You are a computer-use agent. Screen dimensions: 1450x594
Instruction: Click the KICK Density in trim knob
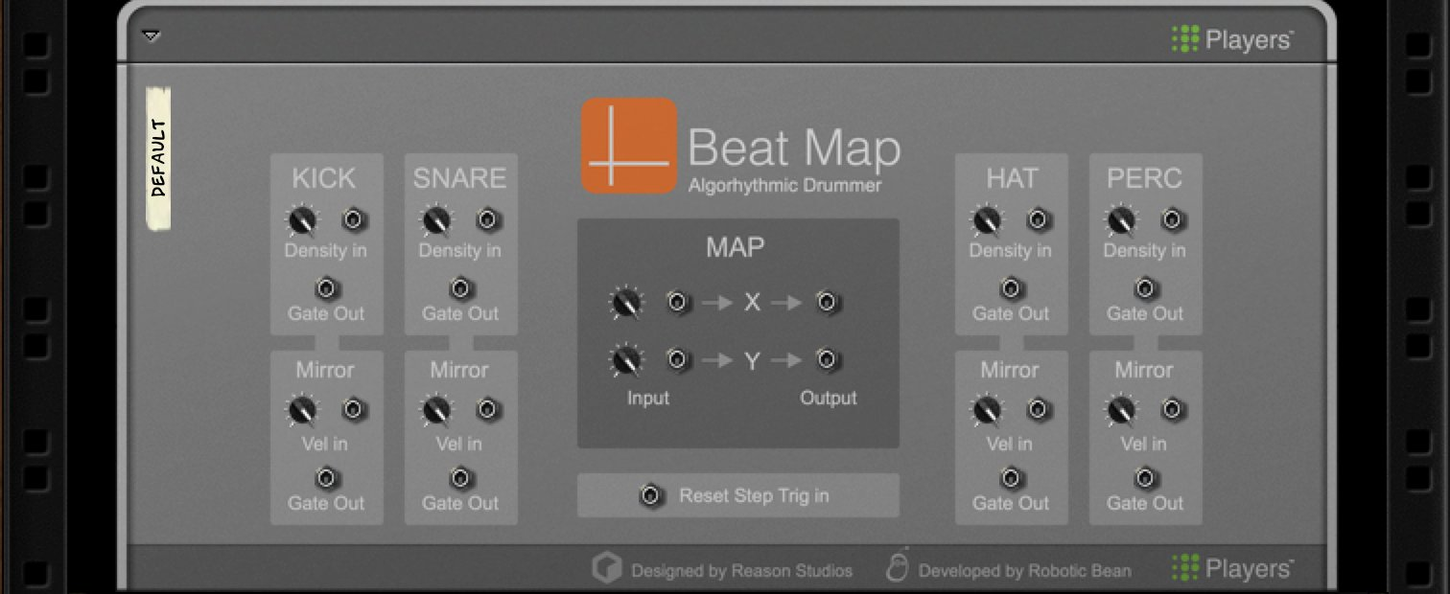(302, 221)
